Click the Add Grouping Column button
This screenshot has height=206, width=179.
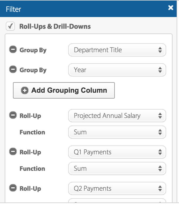64,90
